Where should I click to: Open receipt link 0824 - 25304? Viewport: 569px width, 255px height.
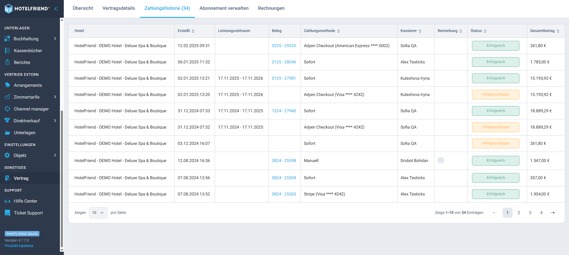coord(284,178)
